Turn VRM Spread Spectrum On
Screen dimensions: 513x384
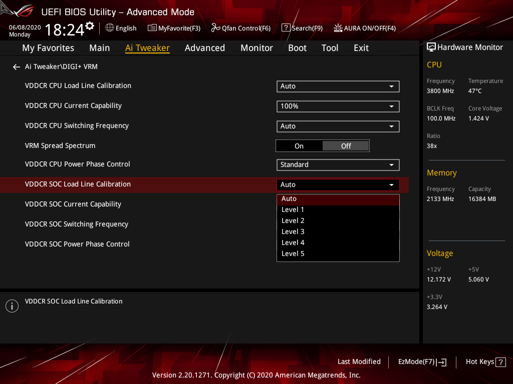[x=299, y=146]
